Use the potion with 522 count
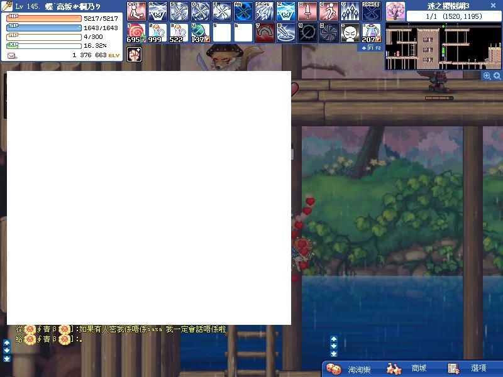 point(179,33)
